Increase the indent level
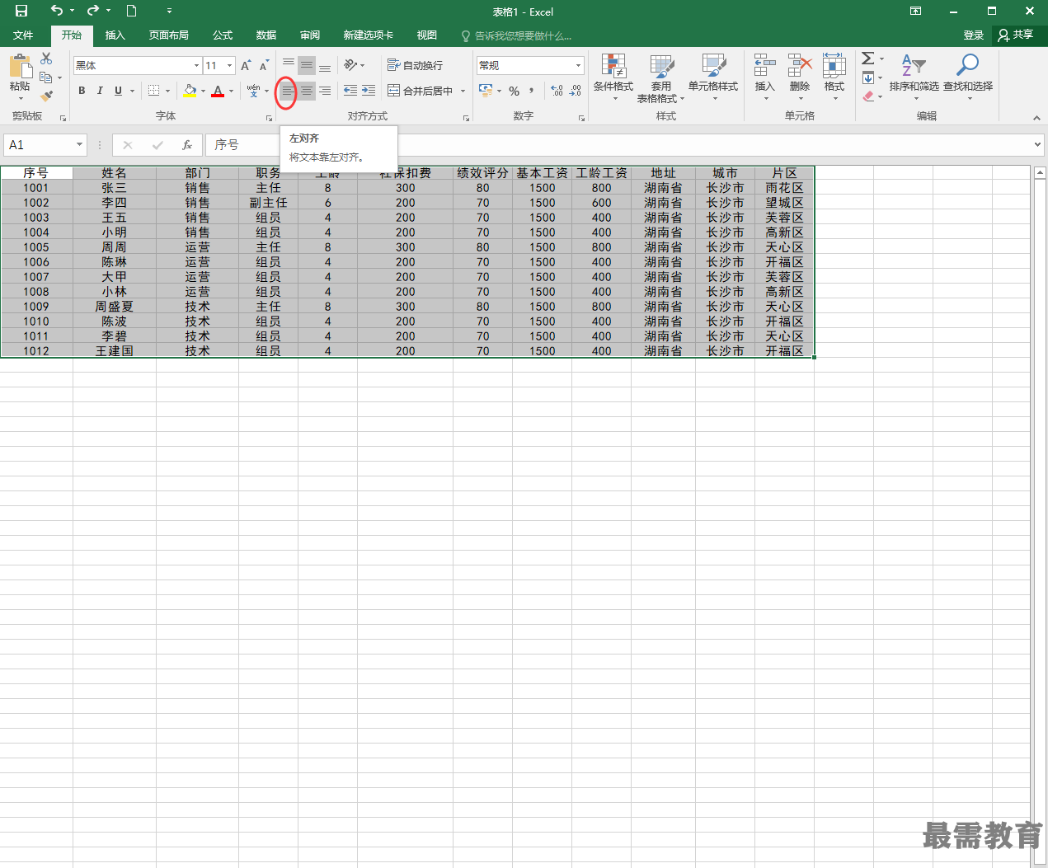Screen dimensions: 1048x868 369,91
